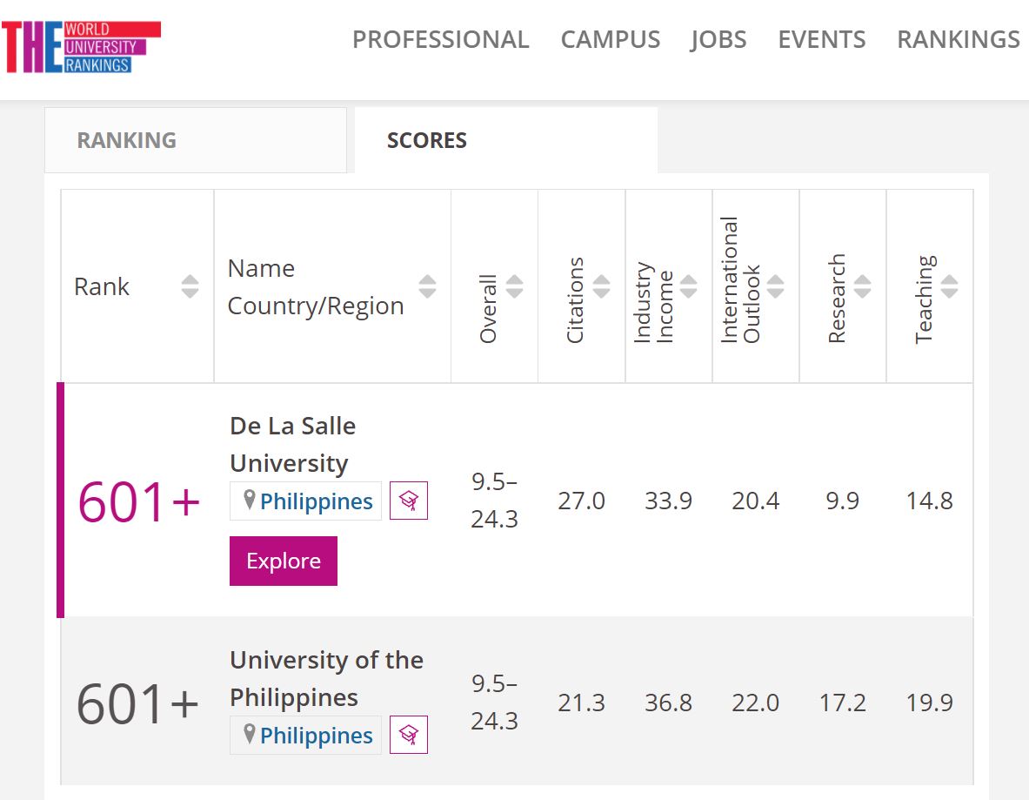Click industry income value 36.8
Viewport: 1029px width, 800px height.
tap(668, 703)
